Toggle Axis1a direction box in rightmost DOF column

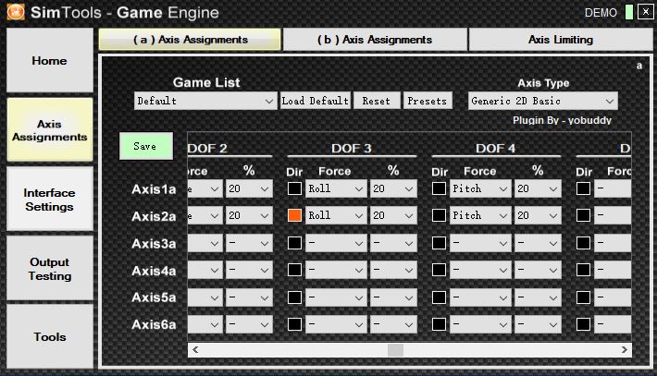point(583,188)
